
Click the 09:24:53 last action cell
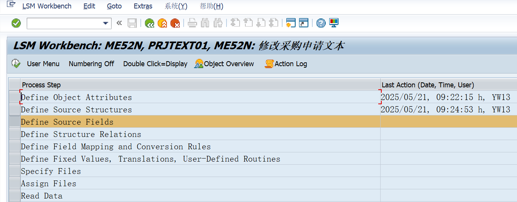(x=449, y=110)
